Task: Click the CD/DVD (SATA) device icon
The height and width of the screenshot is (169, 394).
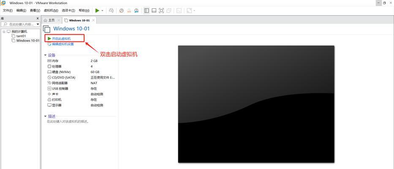Action: point(49,77)
